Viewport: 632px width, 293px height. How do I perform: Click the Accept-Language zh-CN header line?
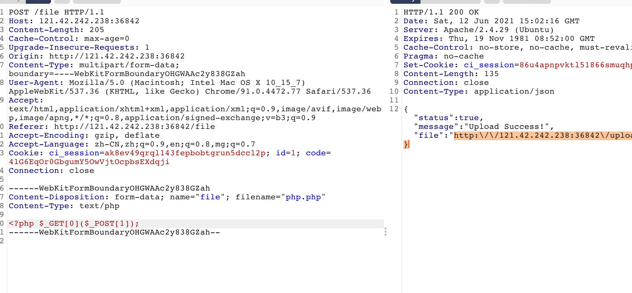132,144
